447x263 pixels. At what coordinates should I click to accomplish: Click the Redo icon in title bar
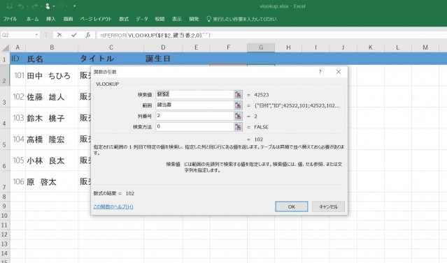[x=35, y=6]
